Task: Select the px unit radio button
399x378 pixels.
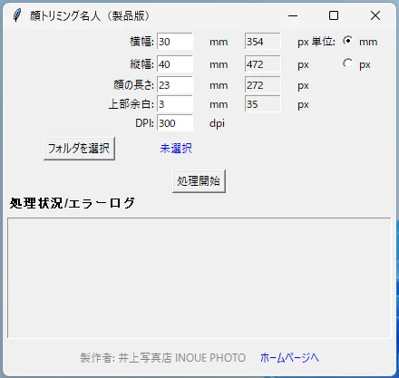Action: (348, 63)
